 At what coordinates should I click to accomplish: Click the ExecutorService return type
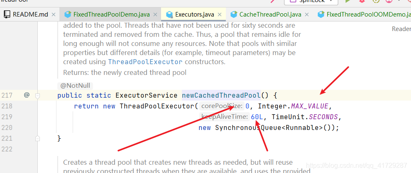pyautogui.click(x=146, y=95)
